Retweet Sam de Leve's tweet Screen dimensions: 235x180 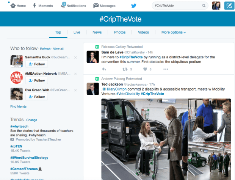(125, 69)
